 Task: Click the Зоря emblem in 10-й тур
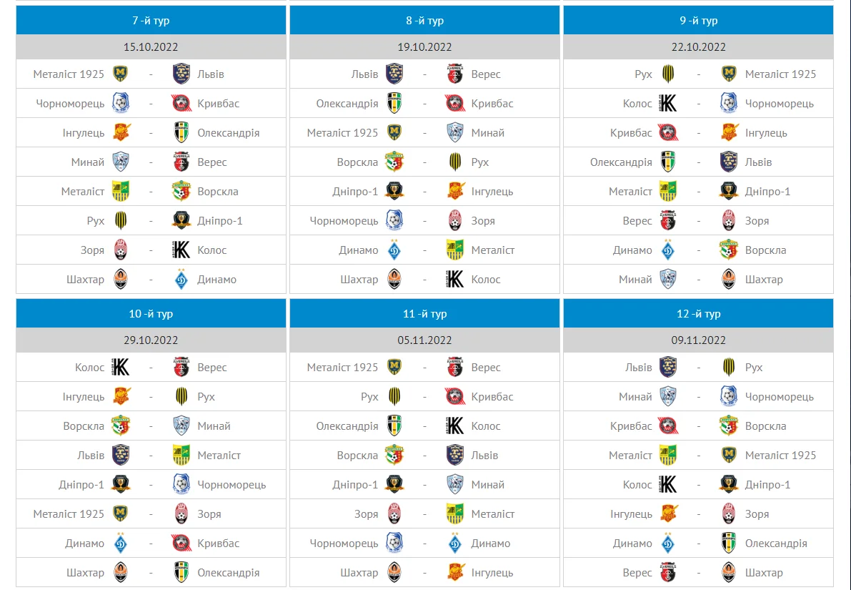181,514
